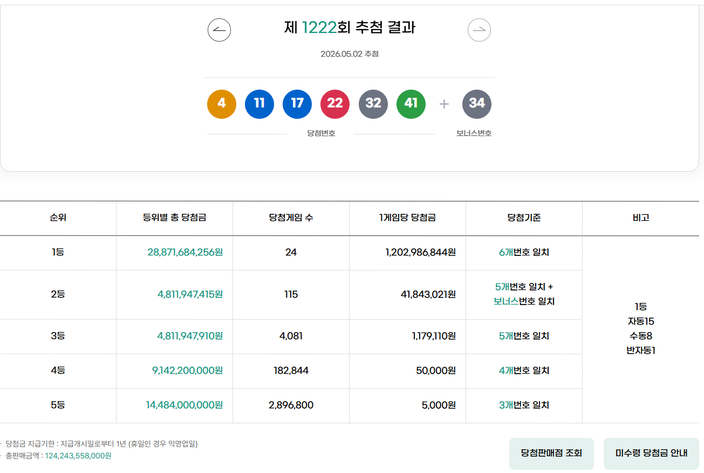The height and width of the screenshot is (473, 704).
Task: Select the 등위별 총 당첨금 column header
Action: (x=174, y=218)
